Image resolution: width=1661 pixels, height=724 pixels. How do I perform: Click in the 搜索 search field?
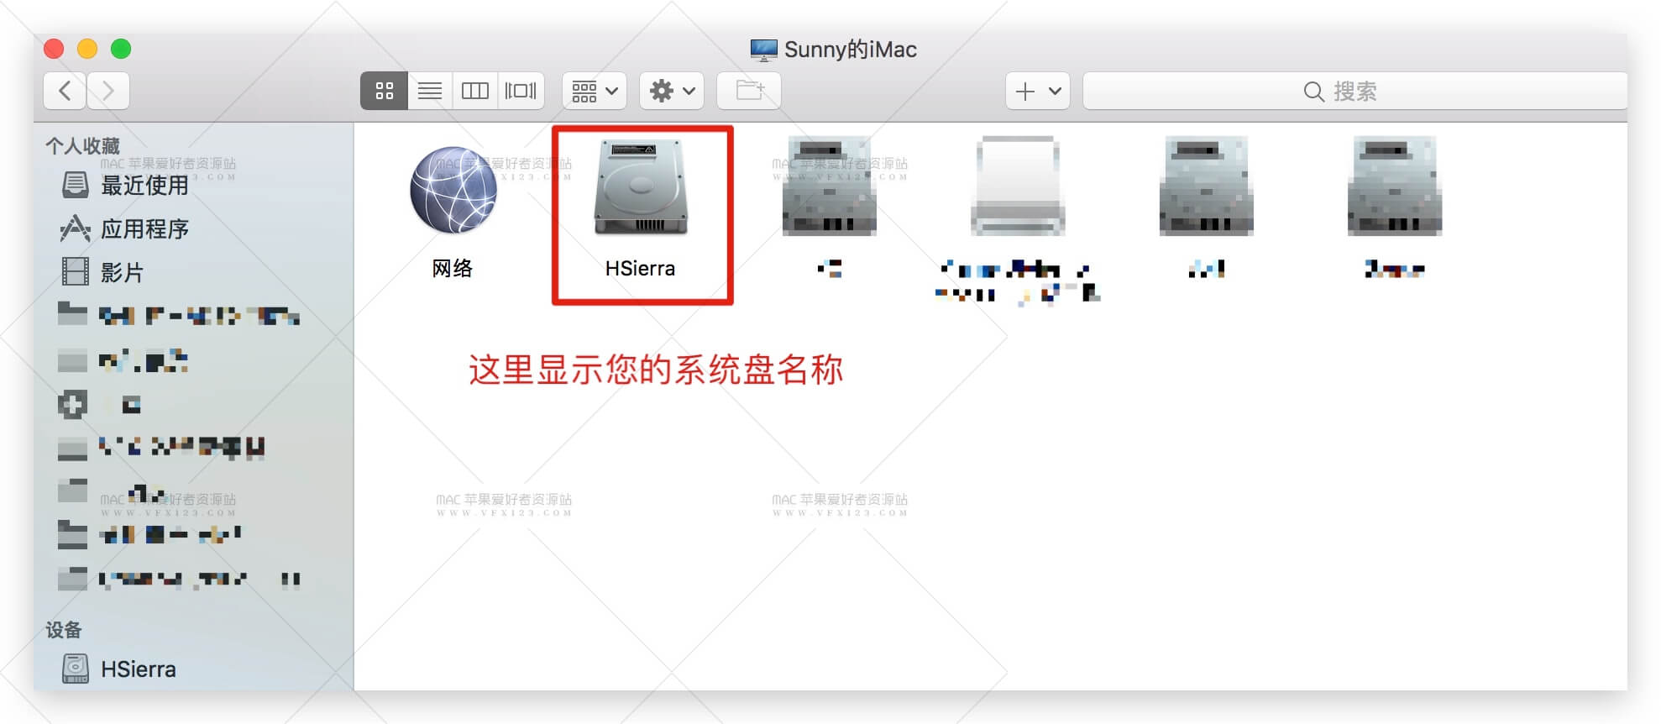tap(1354, 91)
